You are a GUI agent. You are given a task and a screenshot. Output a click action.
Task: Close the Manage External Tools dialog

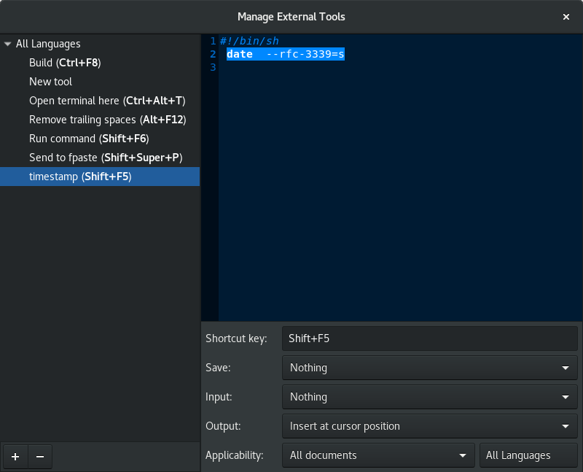566,16
